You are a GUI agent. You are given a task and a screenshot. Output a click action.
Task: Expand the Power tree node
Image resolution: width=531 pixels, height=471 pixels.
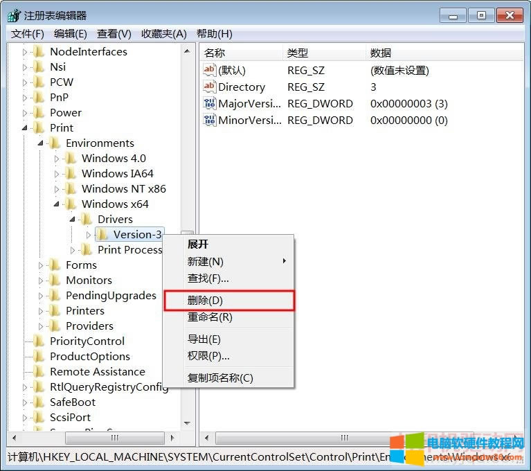26,112
